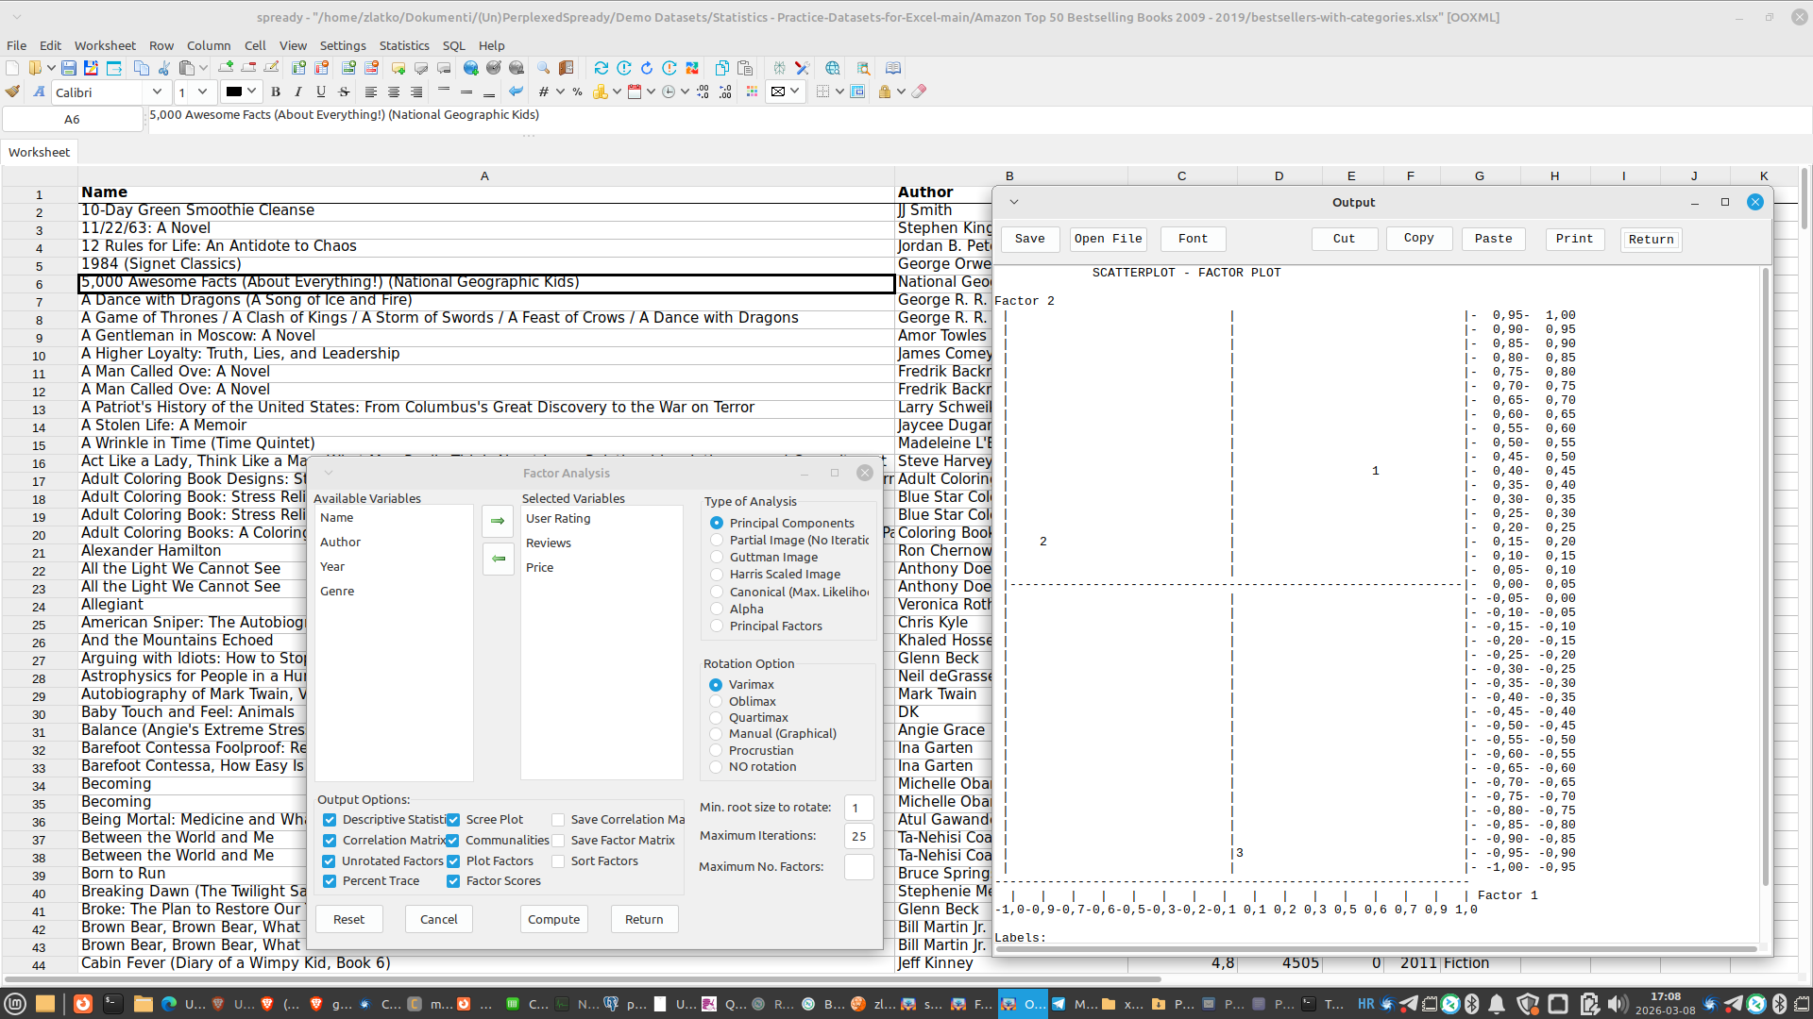The image size is (1813, 1019).
Task: Click the percent format icon
Action: [577, 92]
